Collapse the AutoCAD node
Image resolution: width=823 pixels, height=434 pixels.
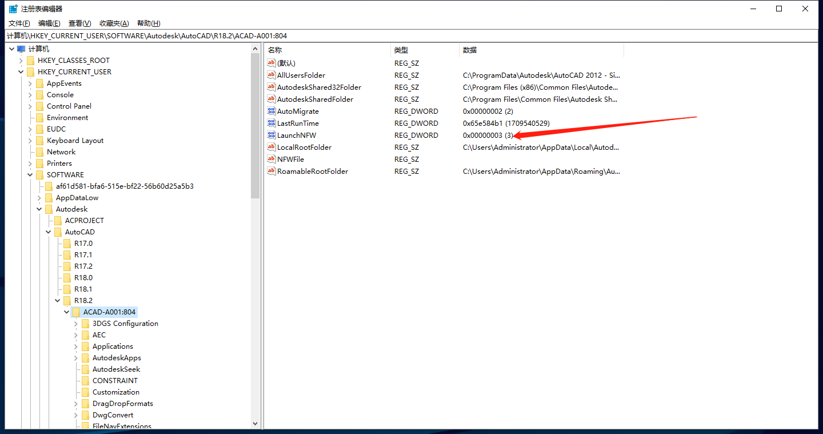coord(49,232)
